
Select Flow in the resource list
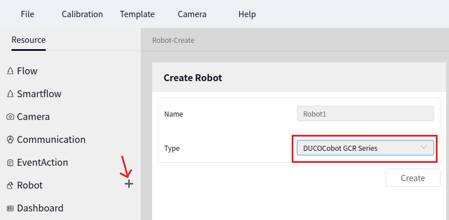(x=27, y=71)
